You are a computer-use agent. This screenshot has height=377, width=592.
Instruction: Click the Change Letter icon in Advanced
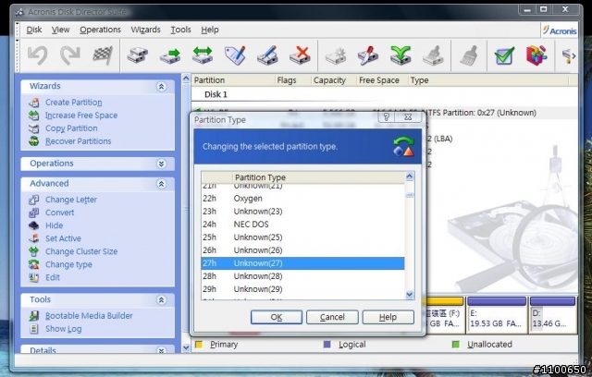pyautogui.click(x=34, y=200)
